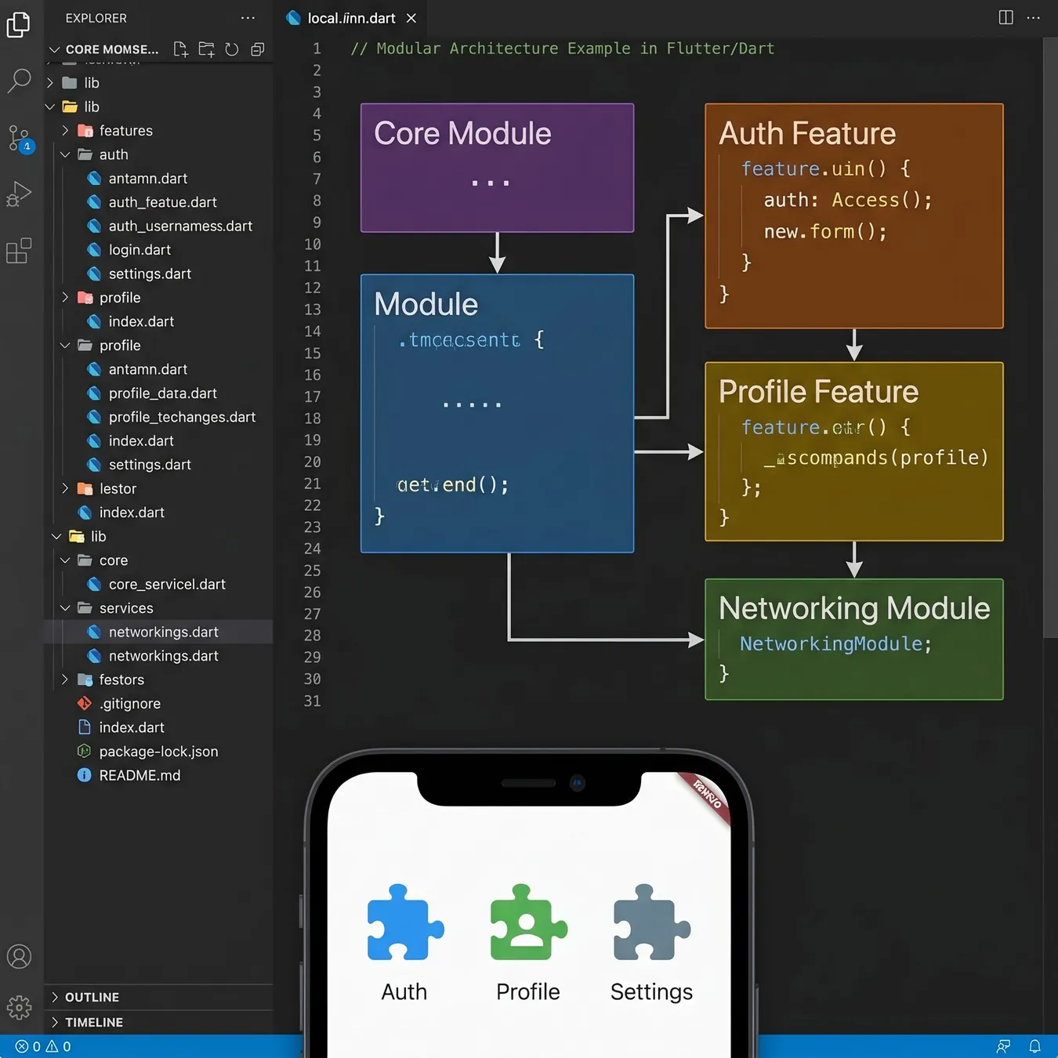
Task: Close the local.iinn.dart tab
Action: tap(411, 18)
